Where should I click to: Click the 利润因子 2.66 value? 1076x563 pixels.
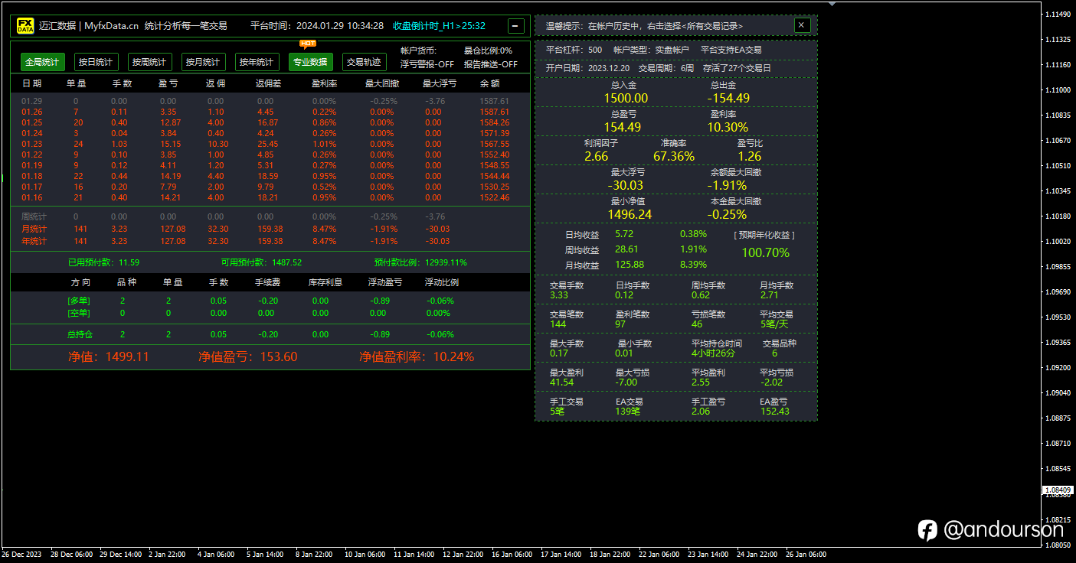(597, 156)
